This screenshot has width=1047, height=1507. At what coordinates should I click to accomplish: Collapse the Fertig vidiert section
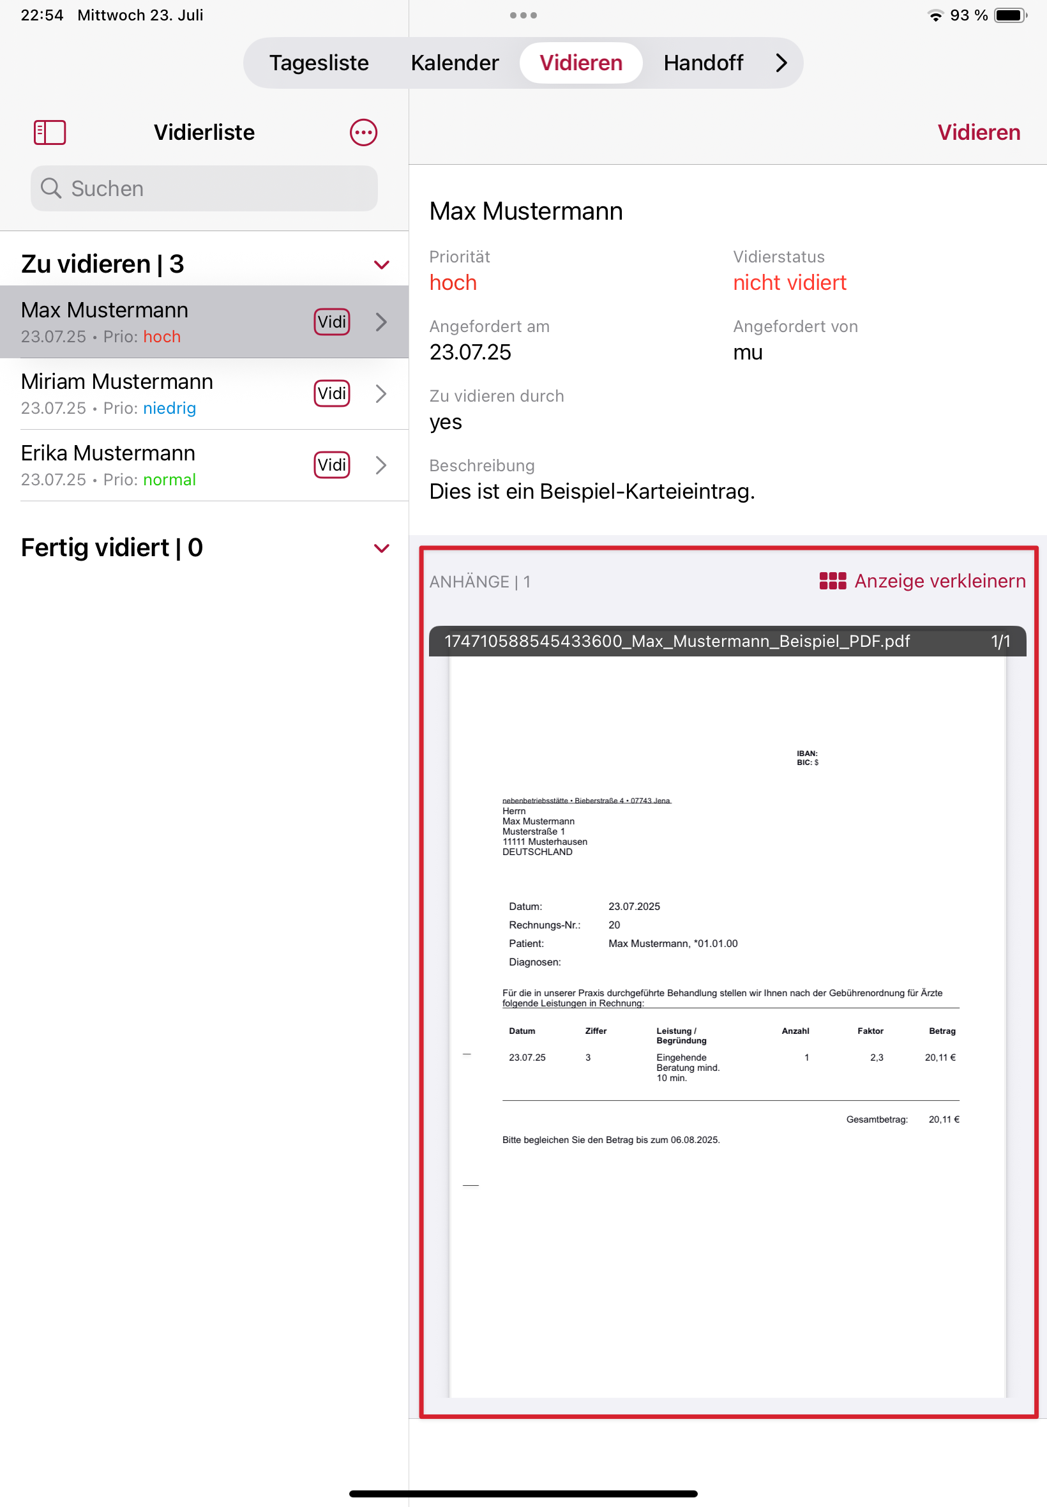pyautogui.click(x=382, y=549)
